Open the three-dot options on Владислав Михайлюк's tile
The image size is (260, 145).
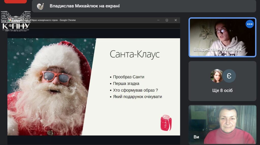(x=250, y=24)
